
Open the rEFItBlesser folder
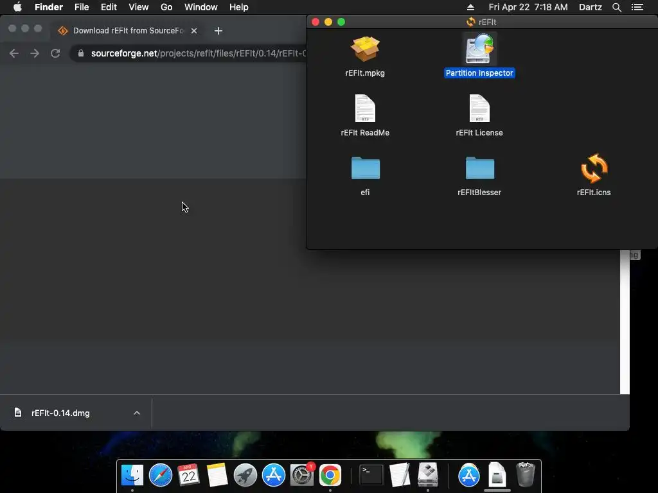click(479, 168)
